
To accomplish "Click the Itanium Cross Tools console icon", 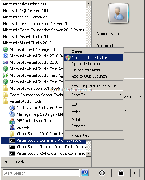I will pos(12,147).
